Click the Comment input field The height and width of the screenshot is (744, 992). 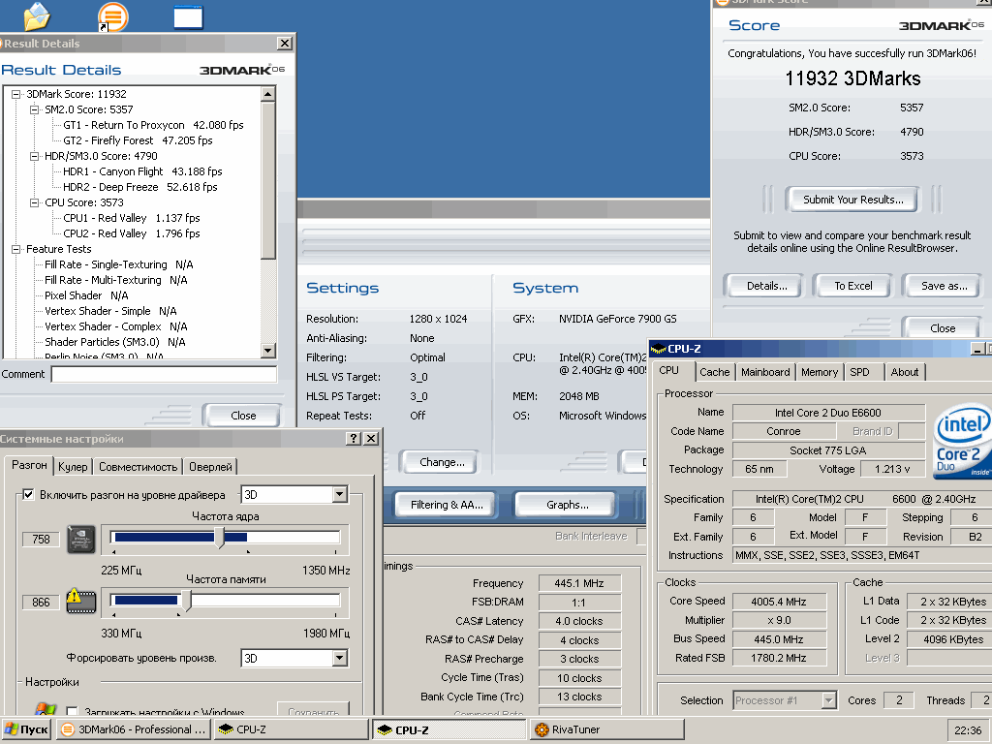(x=164, y=374)
